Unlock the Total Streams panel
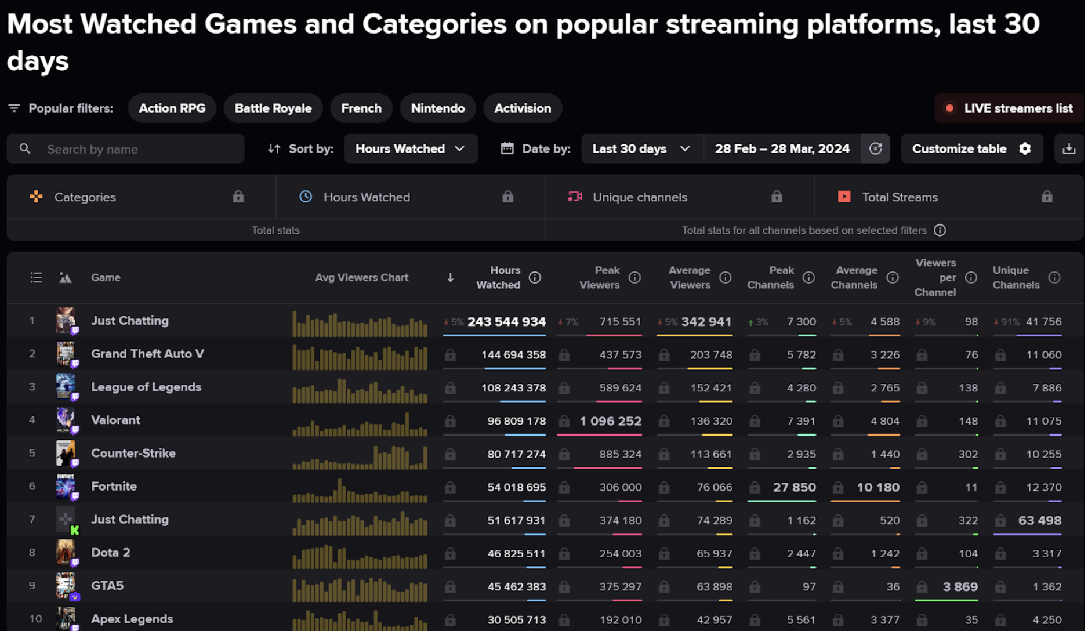Image resolution: width=1088 pixels, height=631 pixels. pos(1047,197)
